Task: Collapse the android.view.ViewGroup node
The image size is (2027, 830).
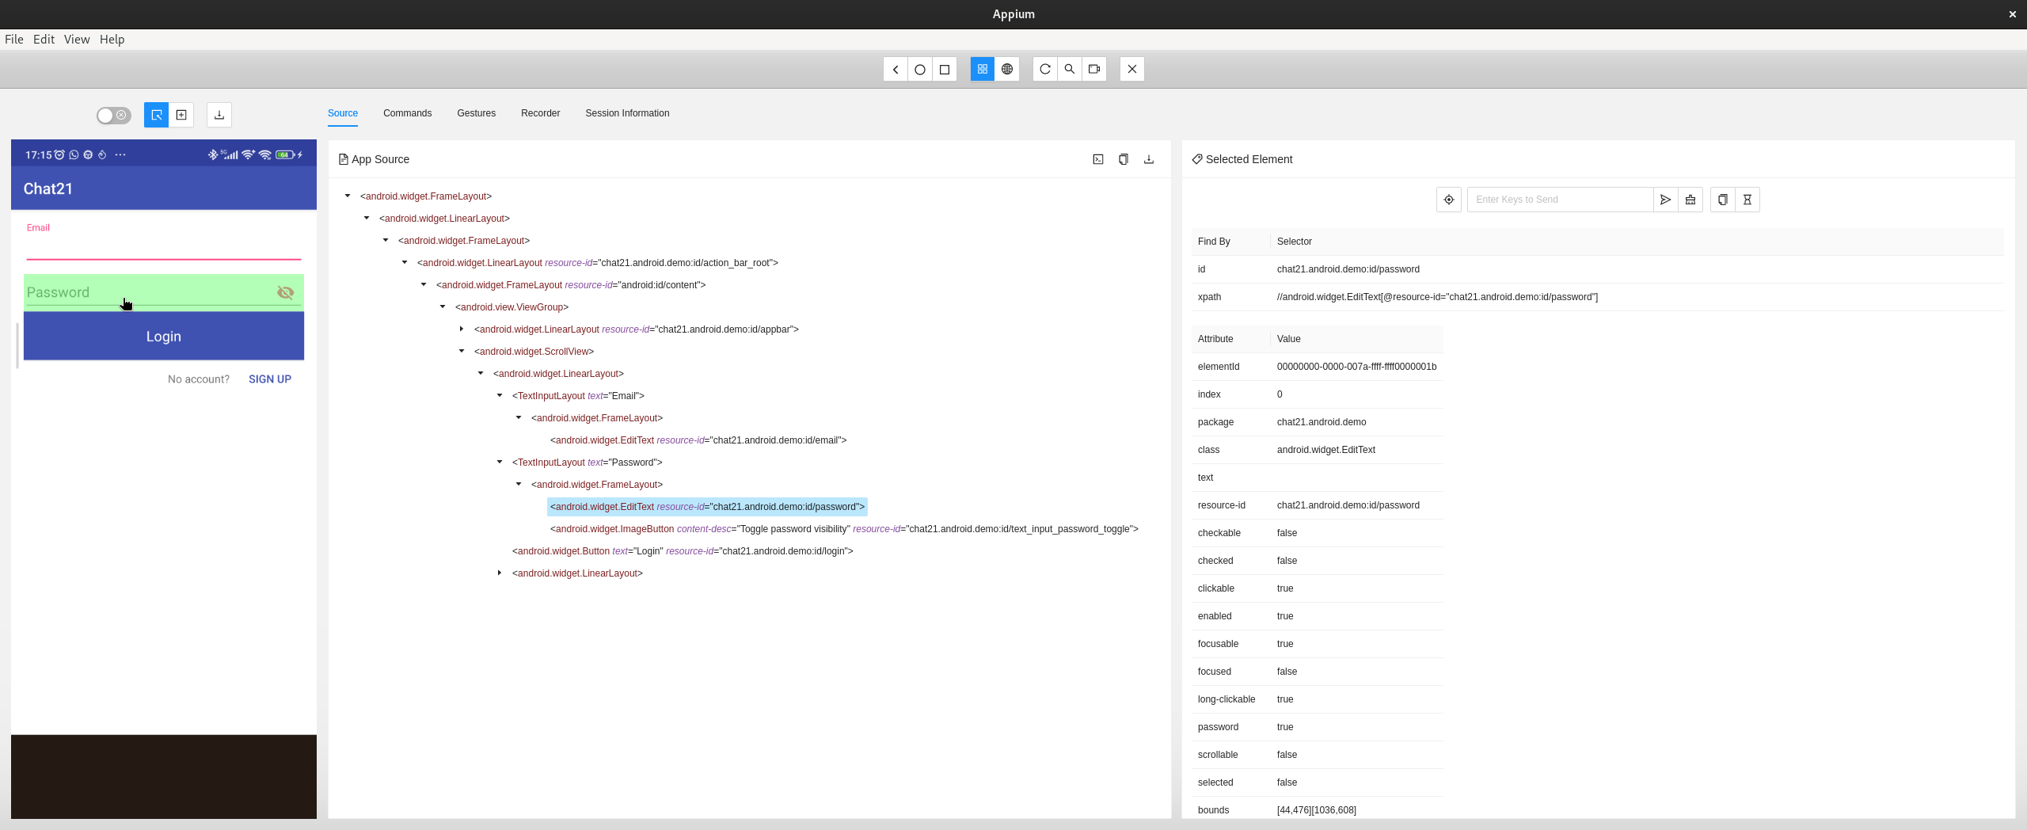Action: click(x=443, y=306)
